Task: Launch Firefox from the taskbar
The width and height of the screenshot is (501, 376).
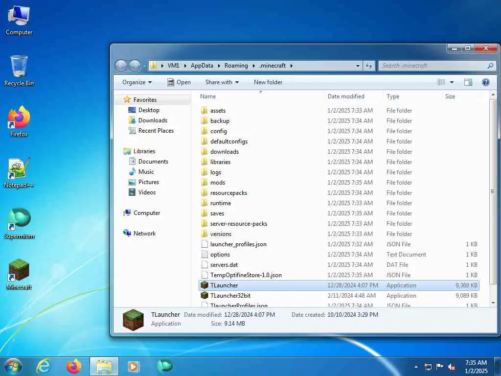Action: 74,366
